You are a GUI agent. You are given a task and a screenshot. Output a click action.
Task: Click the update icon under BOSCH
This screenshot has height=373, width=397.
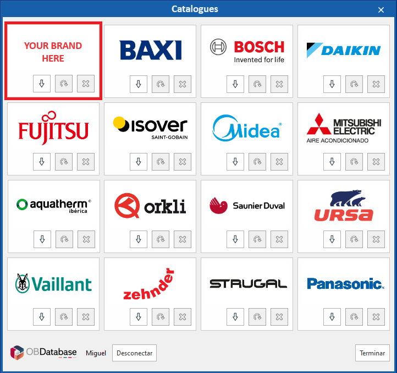[x=257, y=84]
